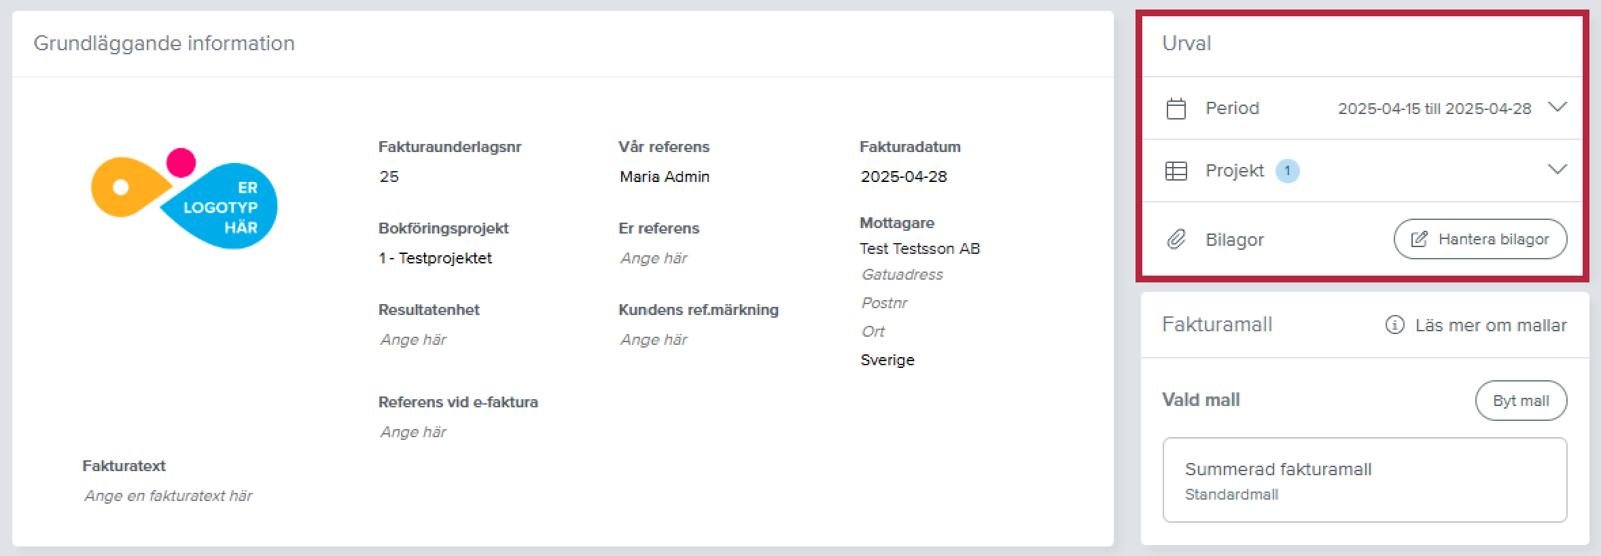1601x556 pixels.
Task: Click the calendar icon beside Period
Action: 1176,109
